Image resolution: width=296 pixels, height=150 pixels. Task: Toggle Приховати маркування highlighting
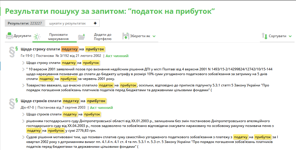point(58,37)
